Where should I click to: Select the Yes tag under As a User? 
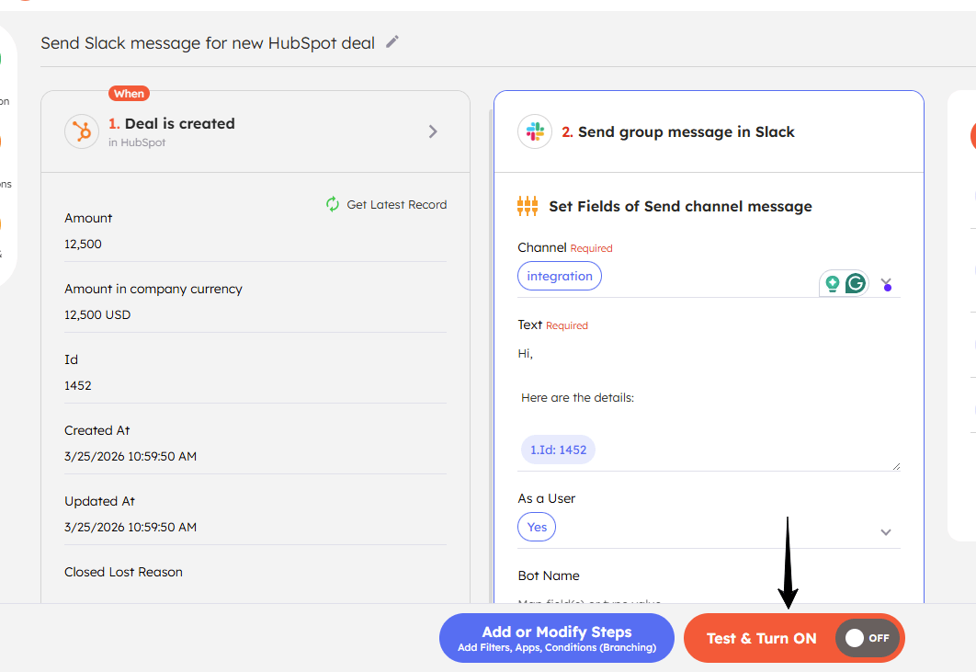[x=537, y=527]
